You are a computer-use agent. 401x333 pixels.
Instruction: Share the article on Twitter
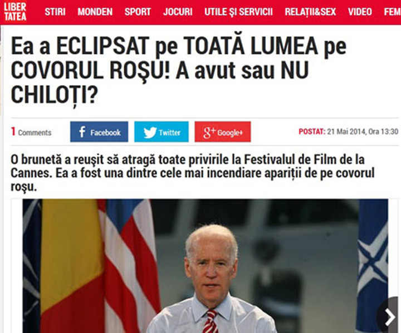point(162,132)
